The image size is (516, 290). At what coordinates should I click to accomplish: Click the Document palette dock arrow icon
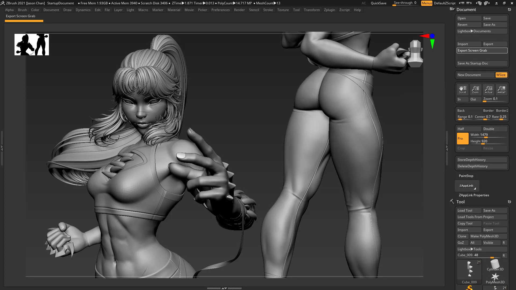509,10
